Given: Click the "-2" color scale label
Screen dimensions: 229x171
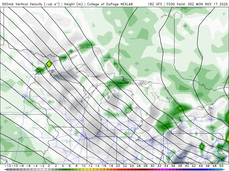Looking at the screenshot, I should coord(42,166).
